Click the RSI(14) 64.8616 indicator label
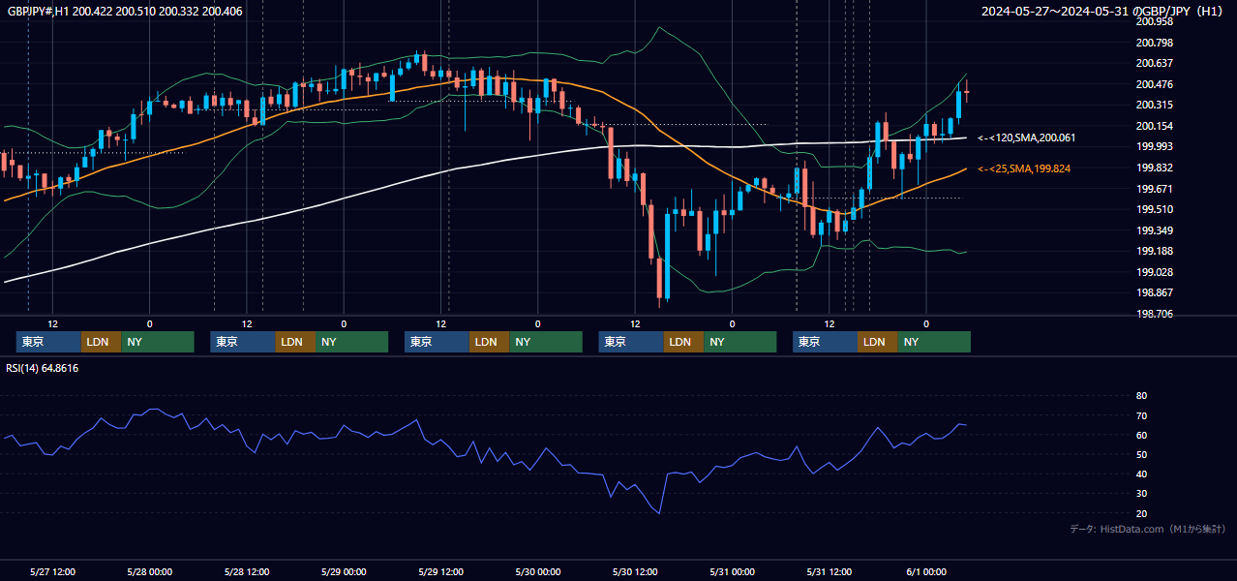The width and height of the screenshot is (1237, 581). point(43,368)
